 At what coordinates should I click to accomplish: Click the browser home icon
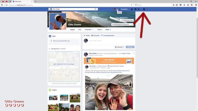pos(188,5)
